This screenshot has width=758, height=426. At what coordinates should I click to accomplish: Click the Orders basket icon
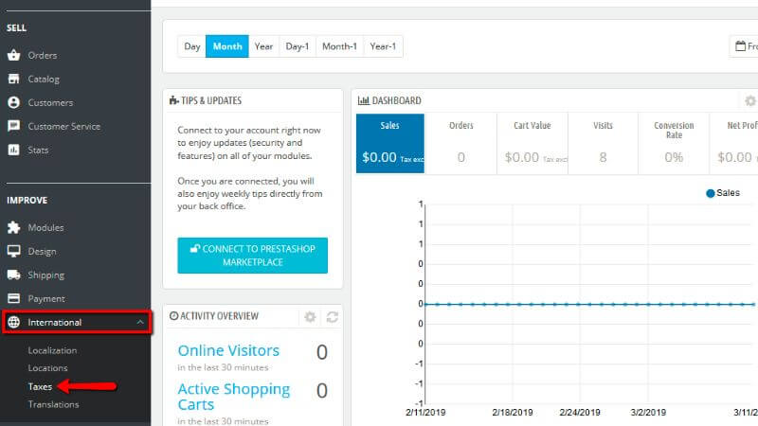click(13, 55)
